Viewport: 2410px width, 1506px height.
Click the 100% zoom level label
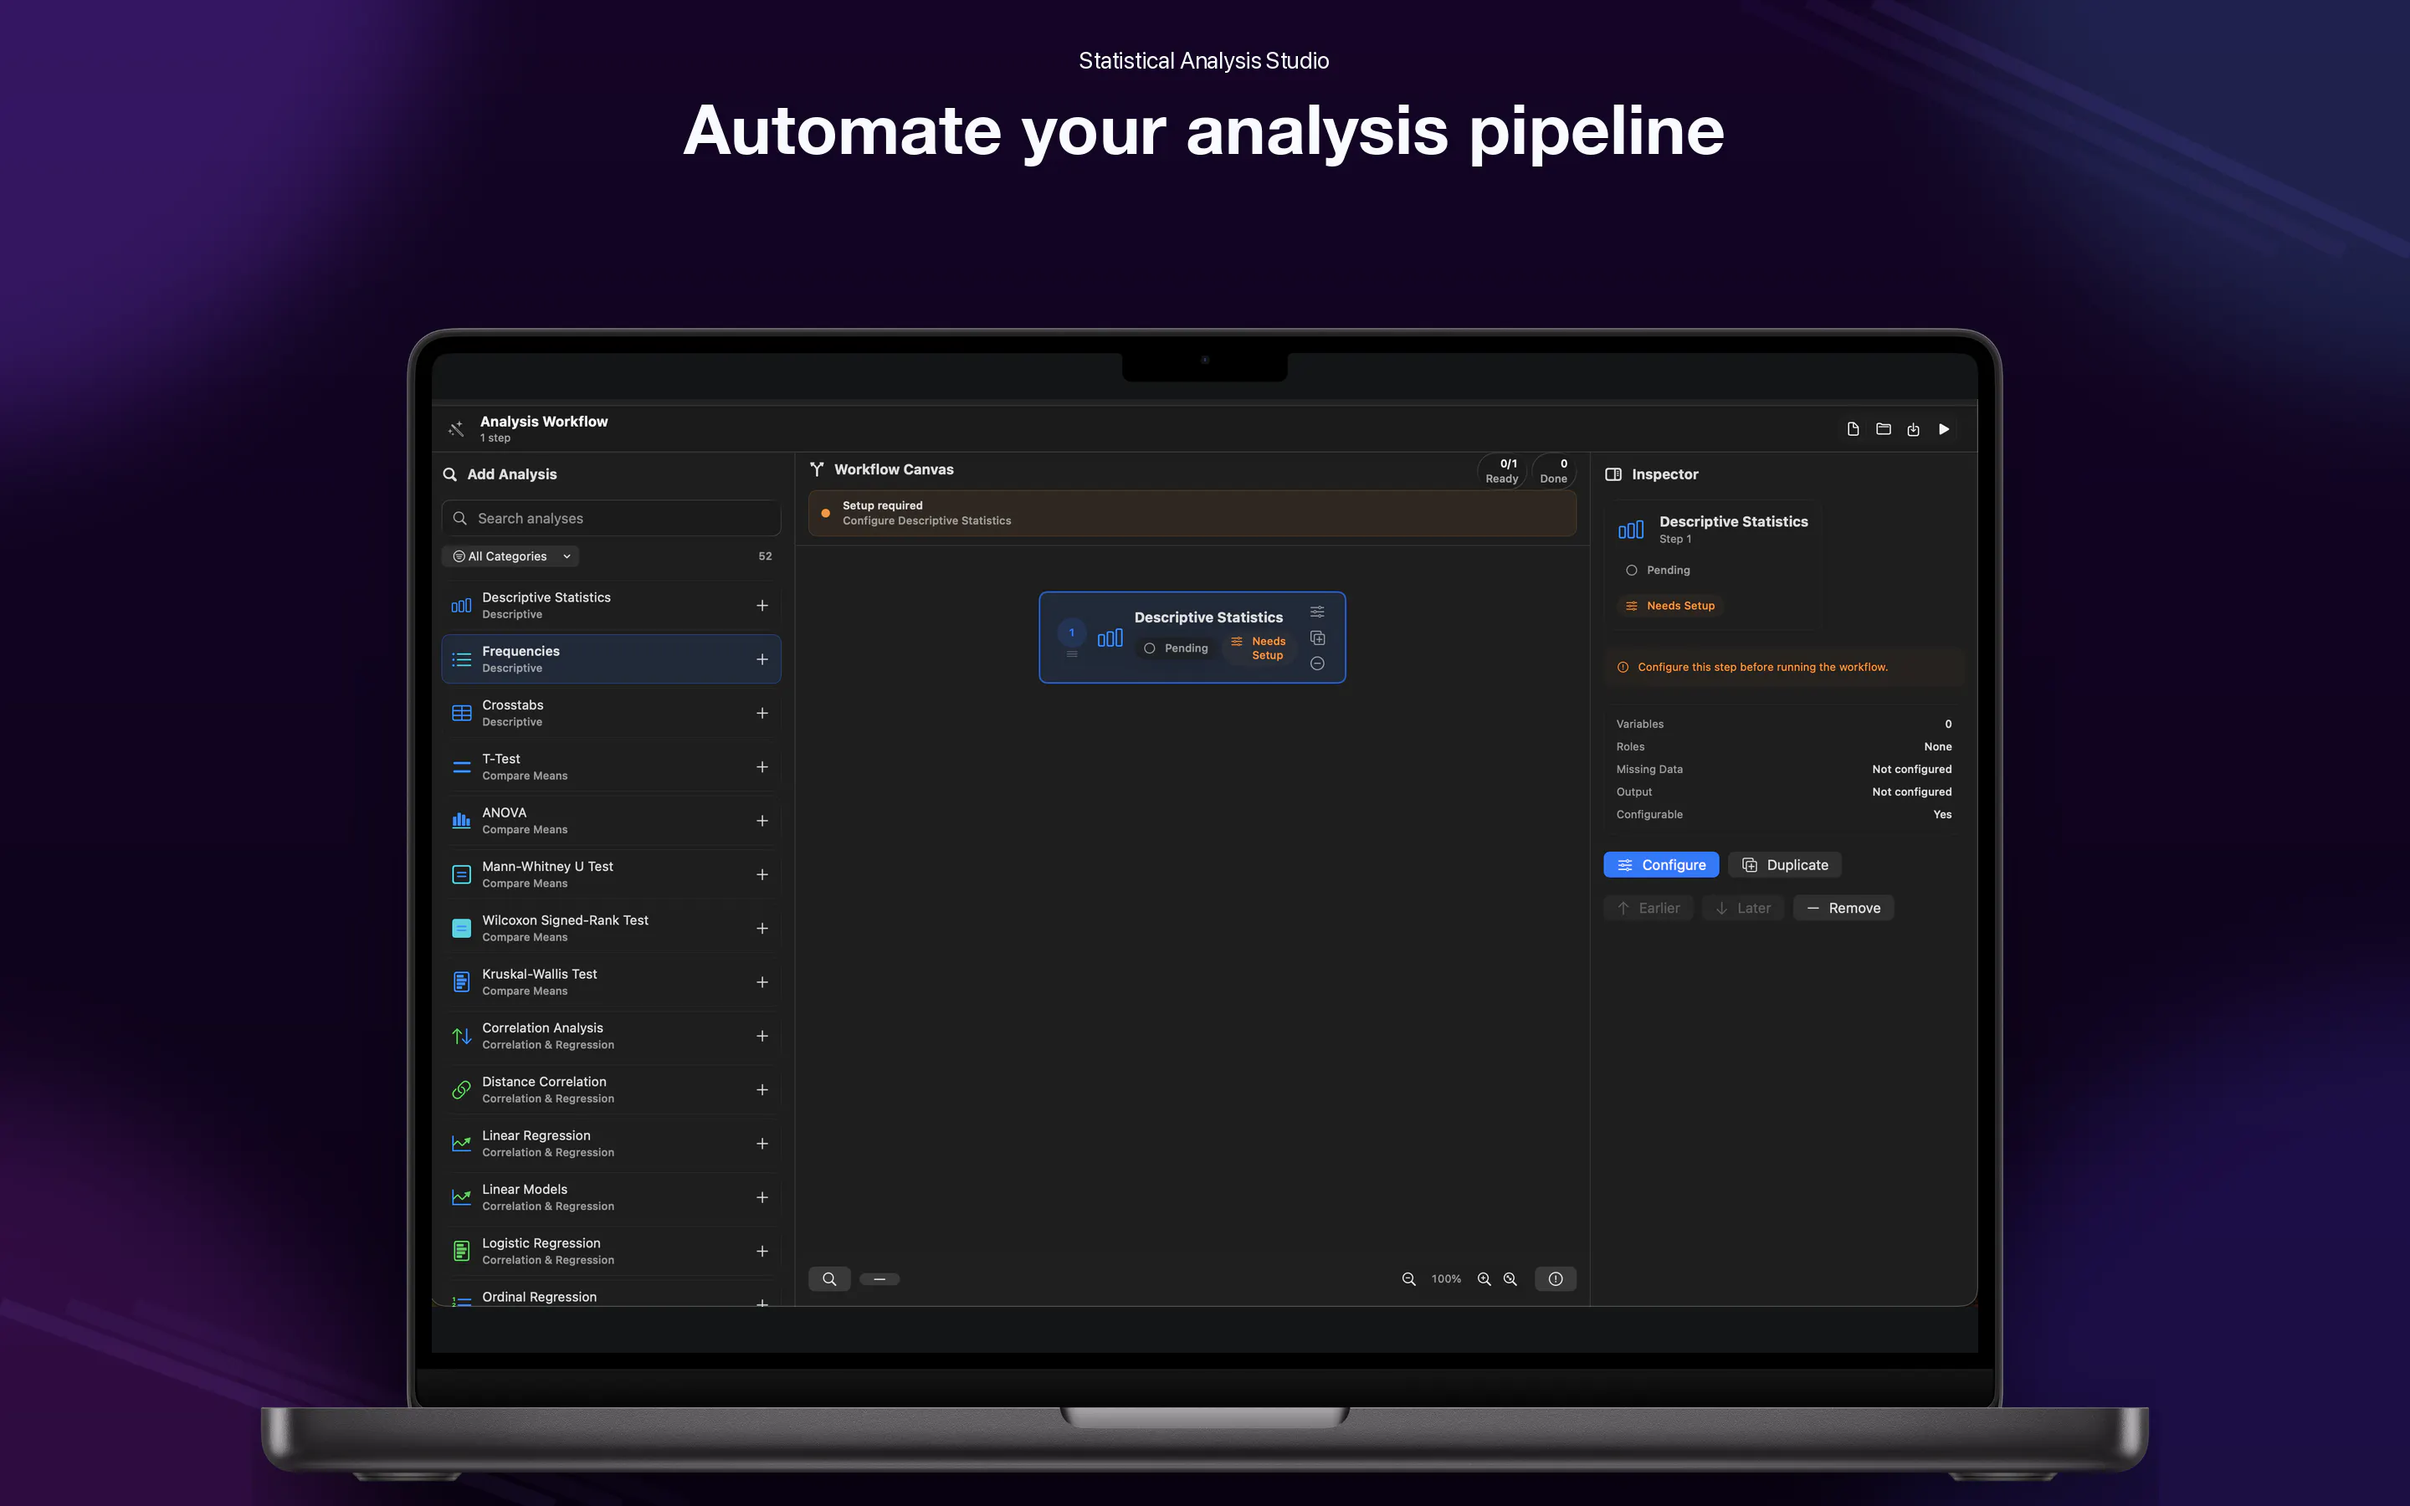click(1446, 1279)
